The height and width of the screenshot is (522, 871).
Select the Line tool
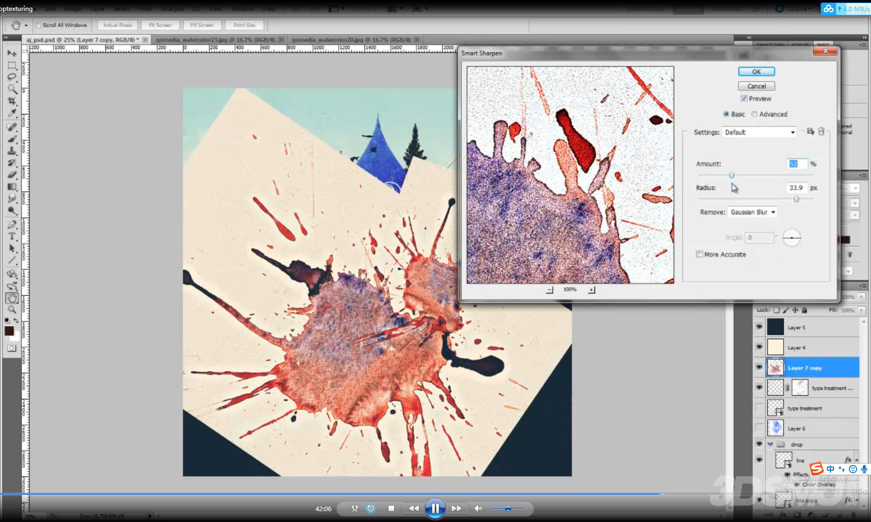(x=12, y=260)
